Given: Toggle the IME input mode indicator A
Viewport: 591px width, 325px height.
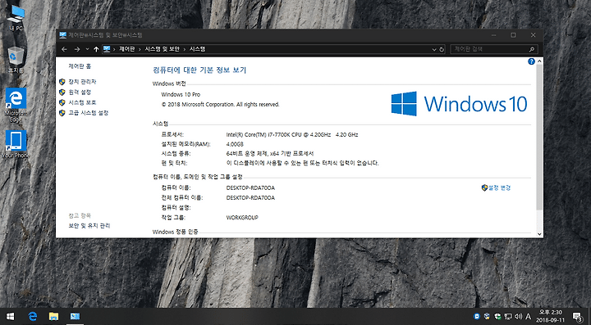Looking at the screenshot, I should (x=528, y=316).
